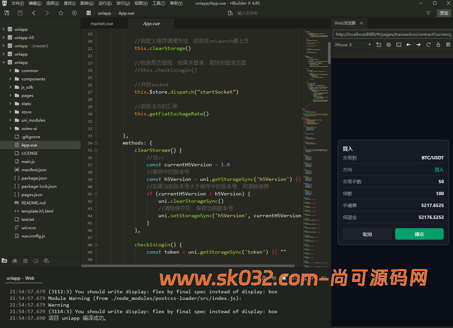Click the run play icon in toolbar

click(74, 13)
